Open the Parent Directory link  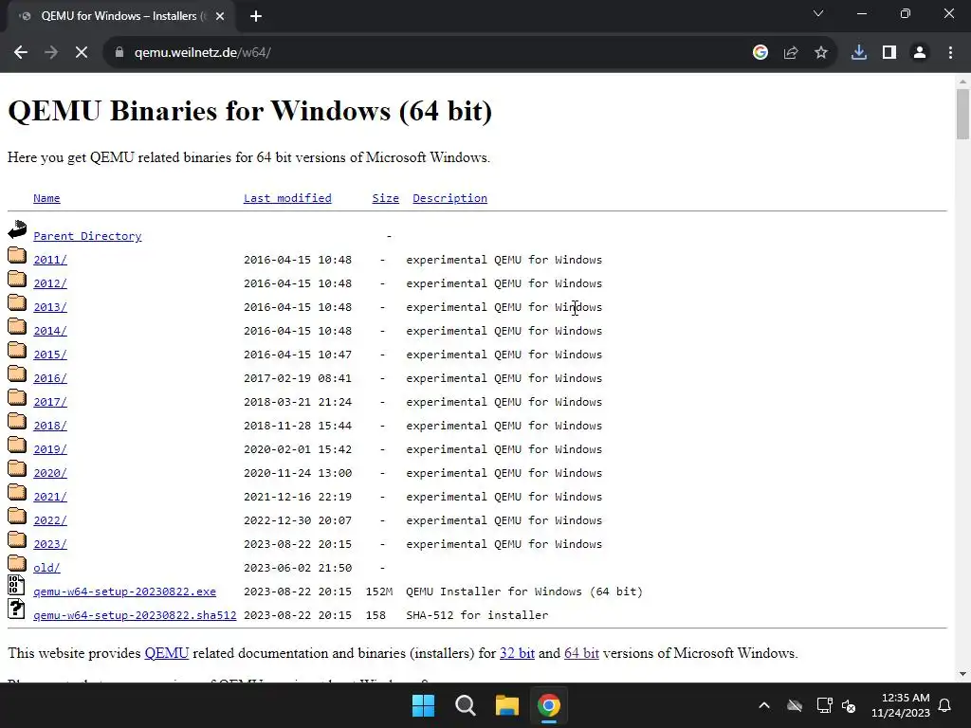click(87, 236)
